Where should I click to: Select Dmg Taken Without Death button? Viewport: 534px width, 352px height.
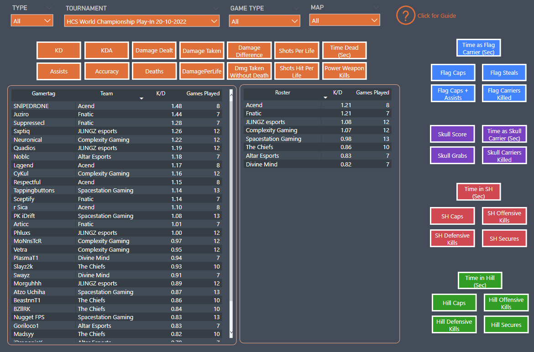coord(249,71)
